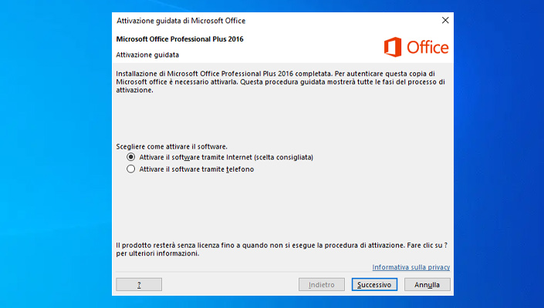Click the 'Attivare il software tramite telefono' label

(197, 169)
